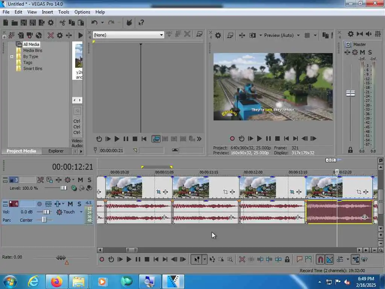The image size is (385, 289).
Task: Pause playback in the Trimmer window
Action: coord(126,139)
